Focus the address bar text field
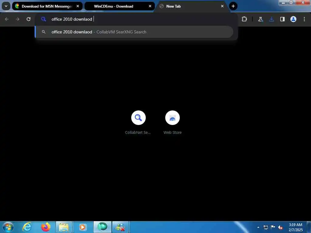Viewport: 311px width, 233px height. point(136,19)
